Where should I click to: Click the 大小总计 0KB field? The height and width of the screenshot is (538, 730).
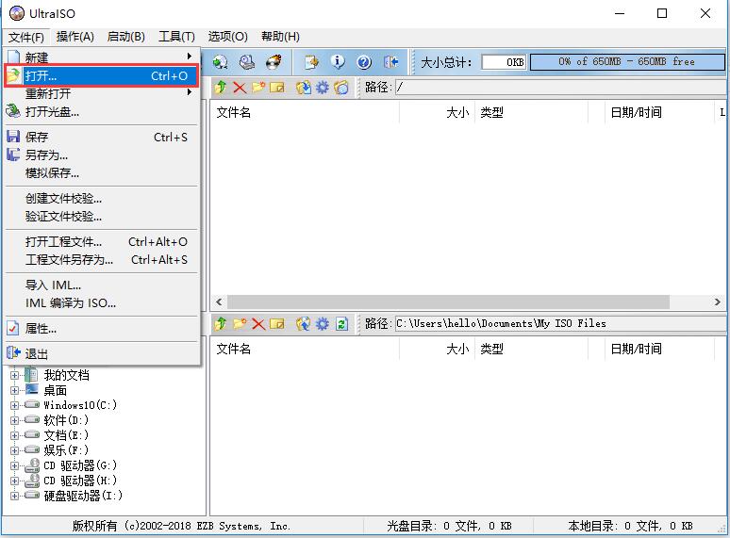(504, 62)
